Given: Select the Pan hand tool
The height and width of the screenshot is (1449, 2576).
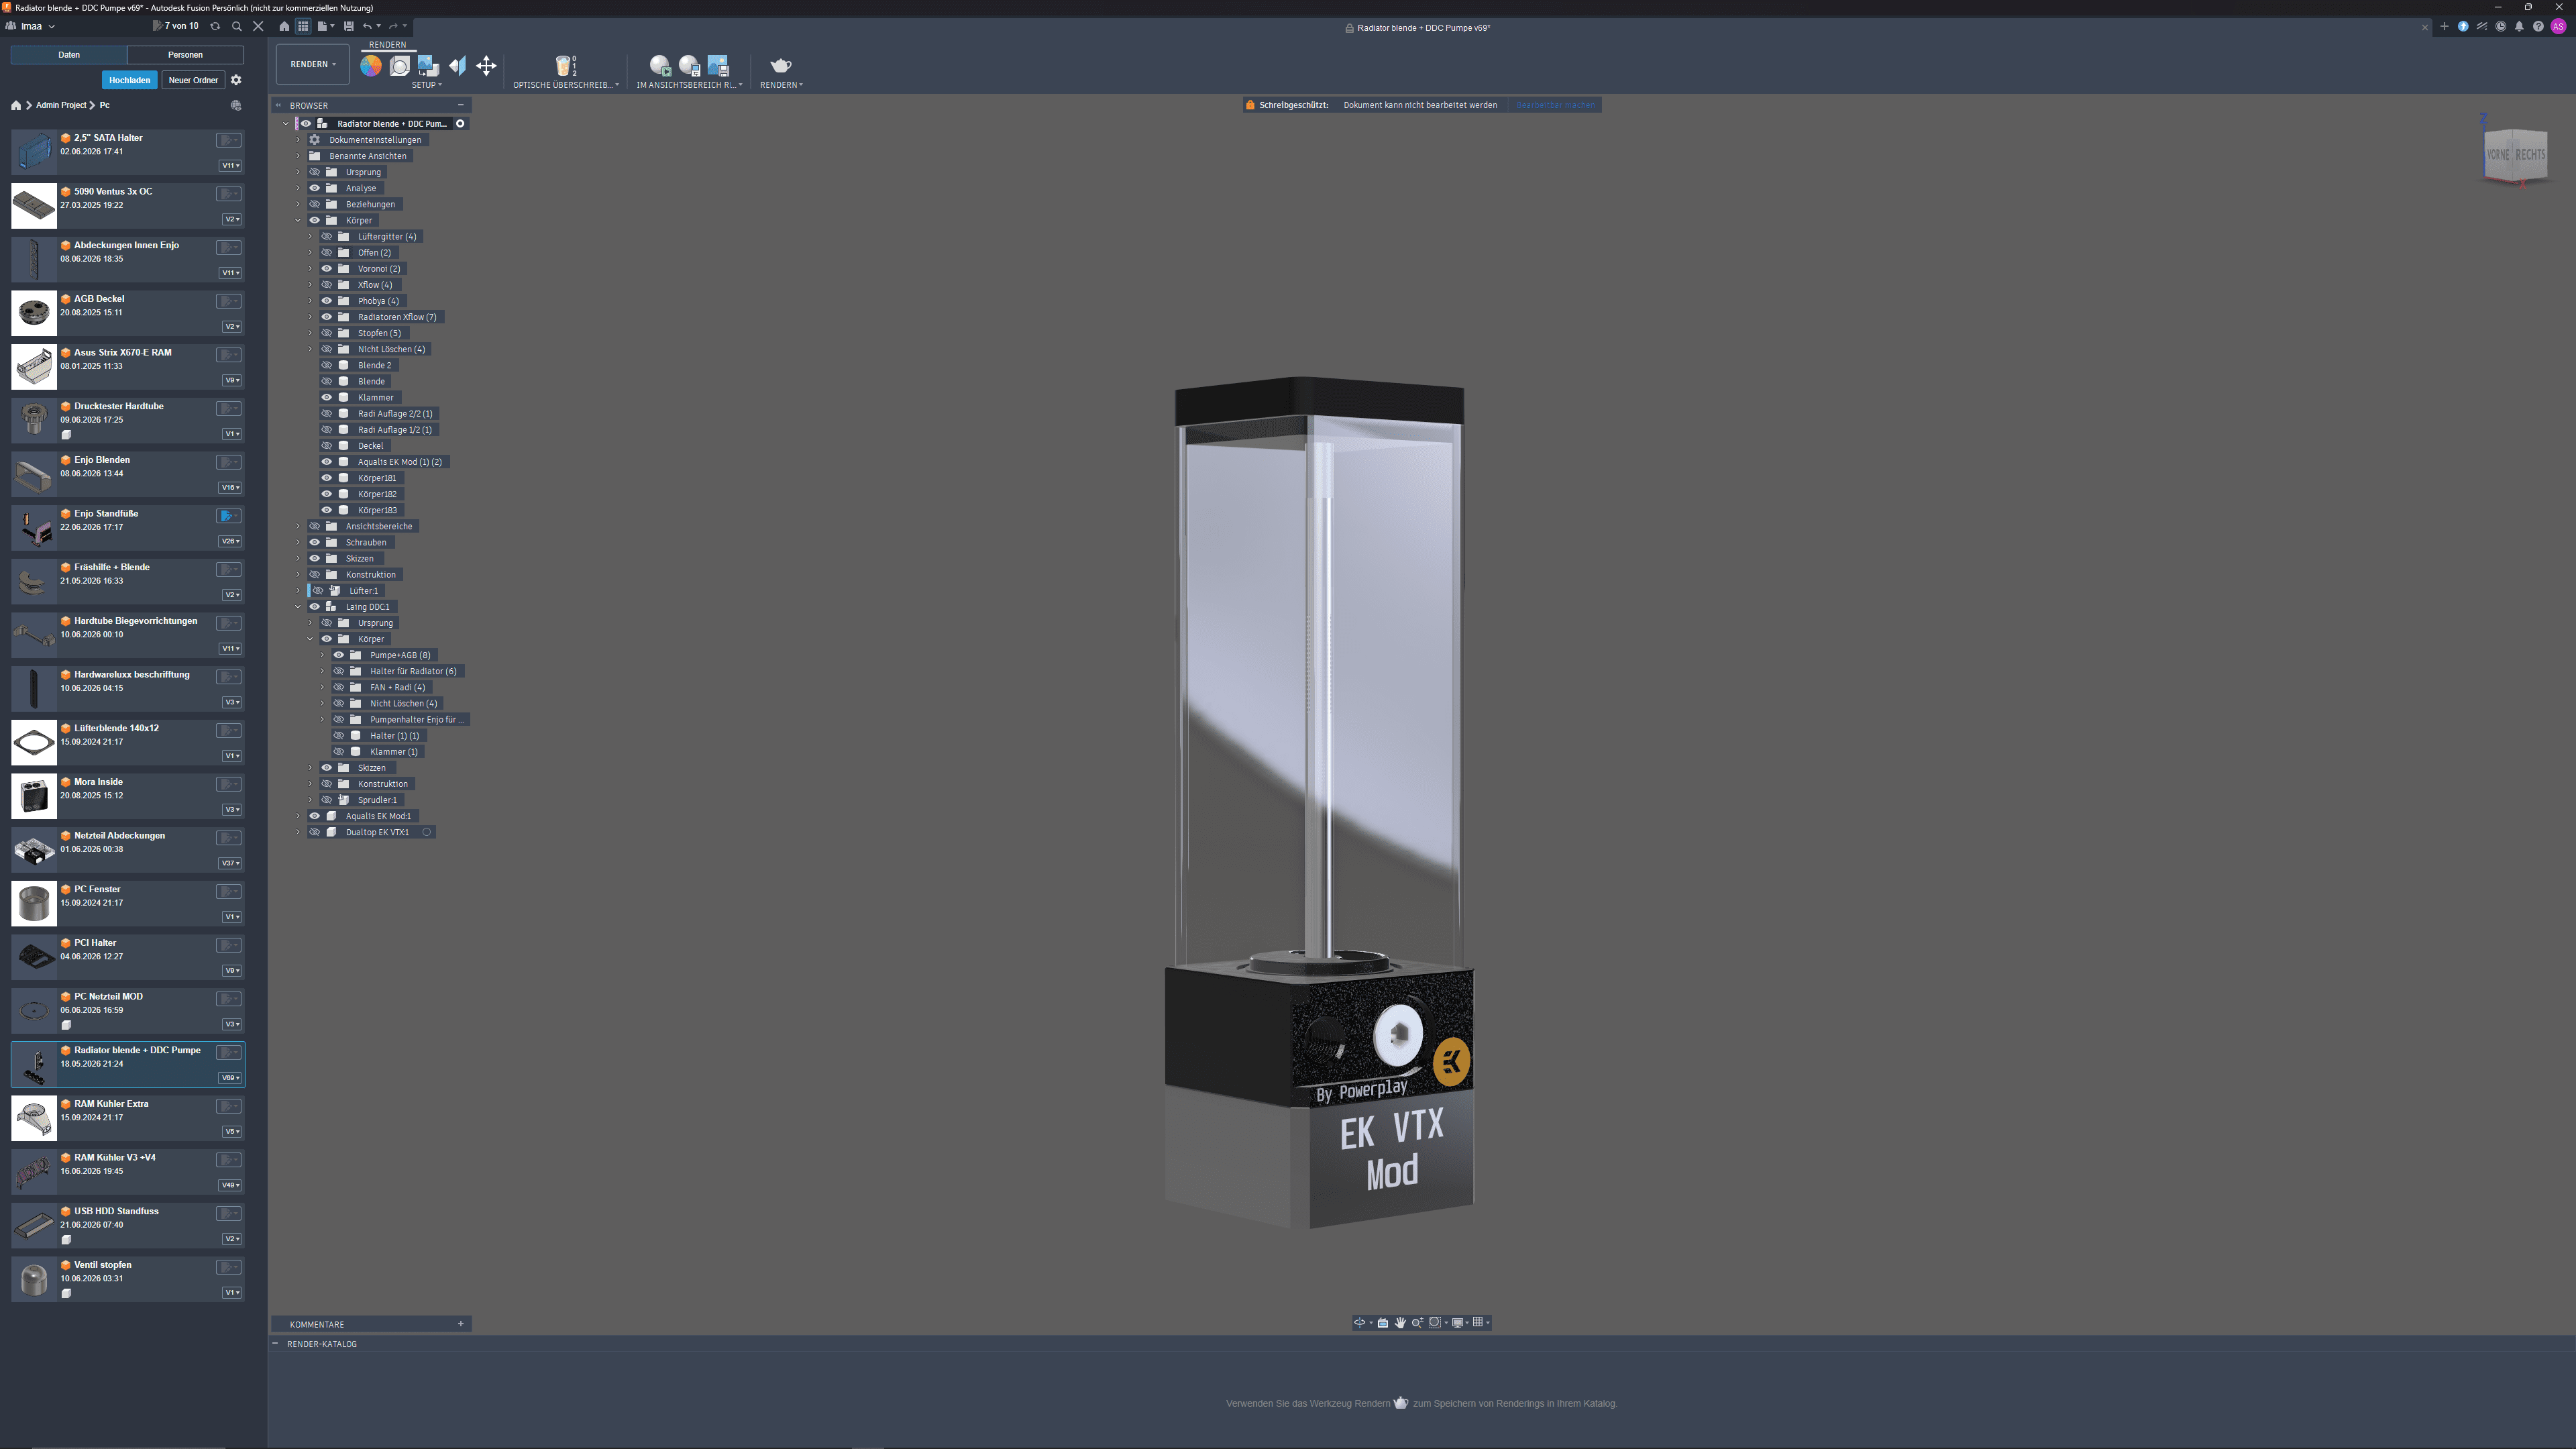Looking at the screenshot, I should point(1400,1322).
